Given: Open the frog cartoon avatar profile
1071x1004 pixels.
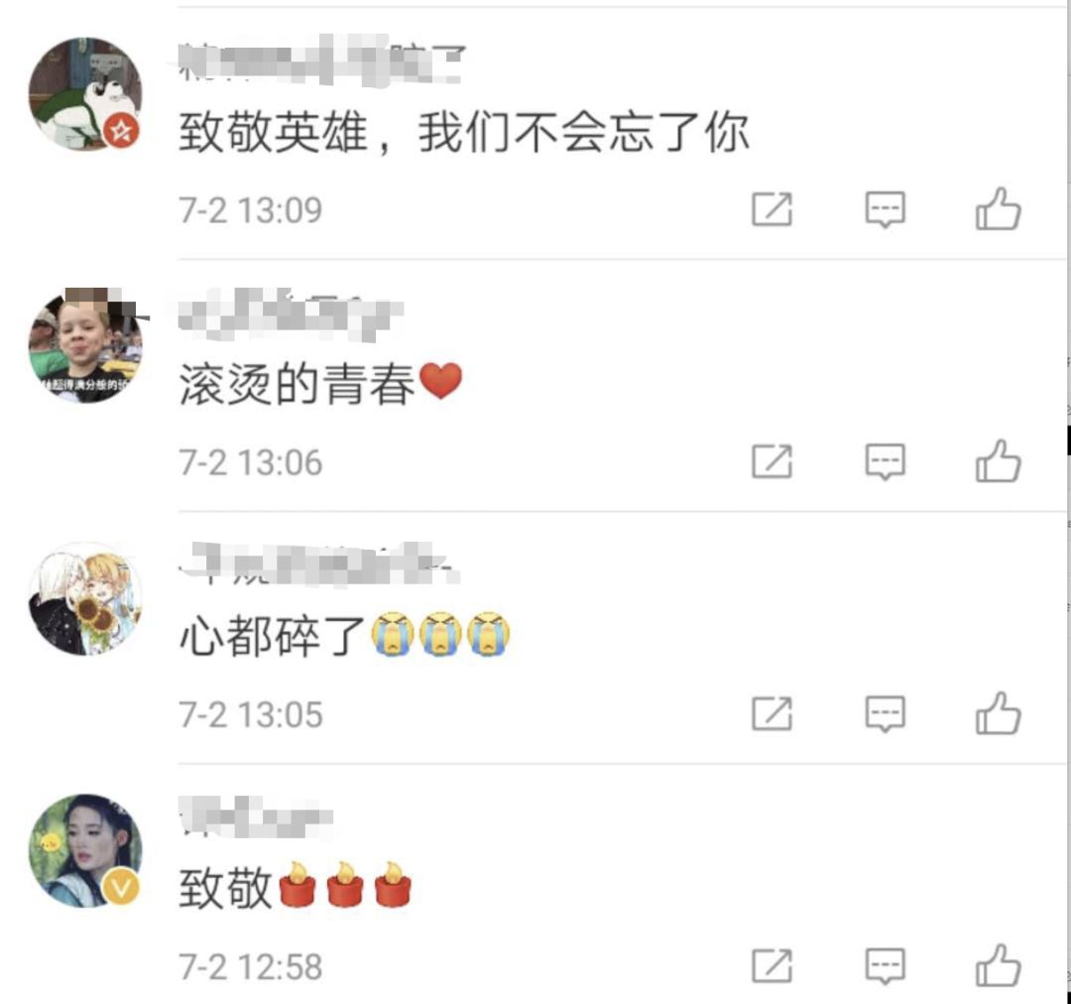Looking at the screenshot, I should (x=85, y=93).
